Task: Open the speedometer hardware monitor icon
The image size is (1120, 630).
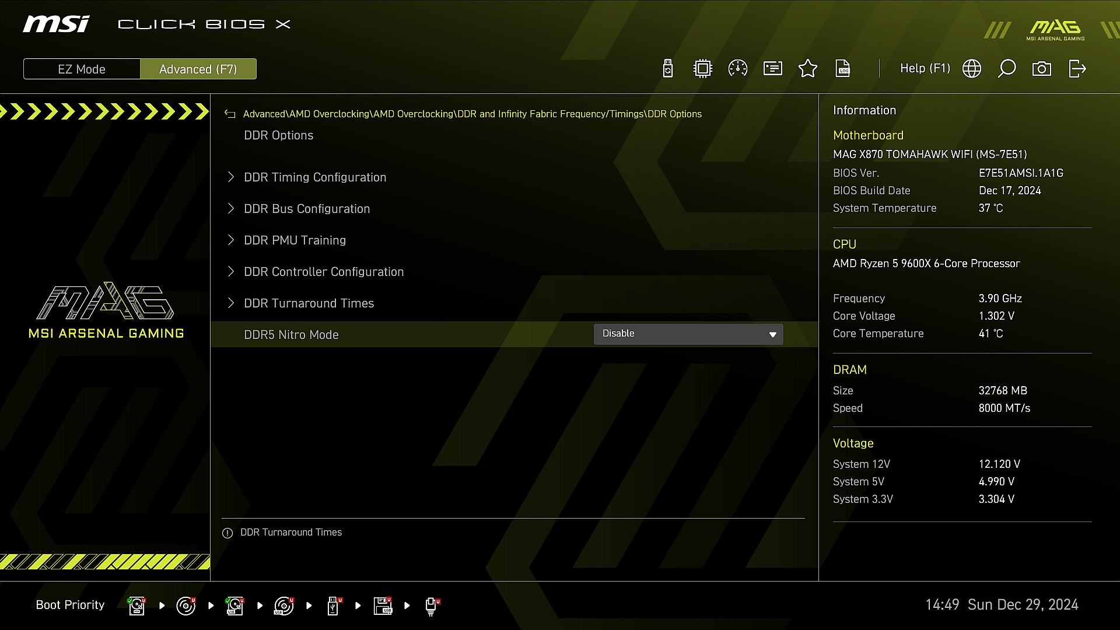Action: 738,69
